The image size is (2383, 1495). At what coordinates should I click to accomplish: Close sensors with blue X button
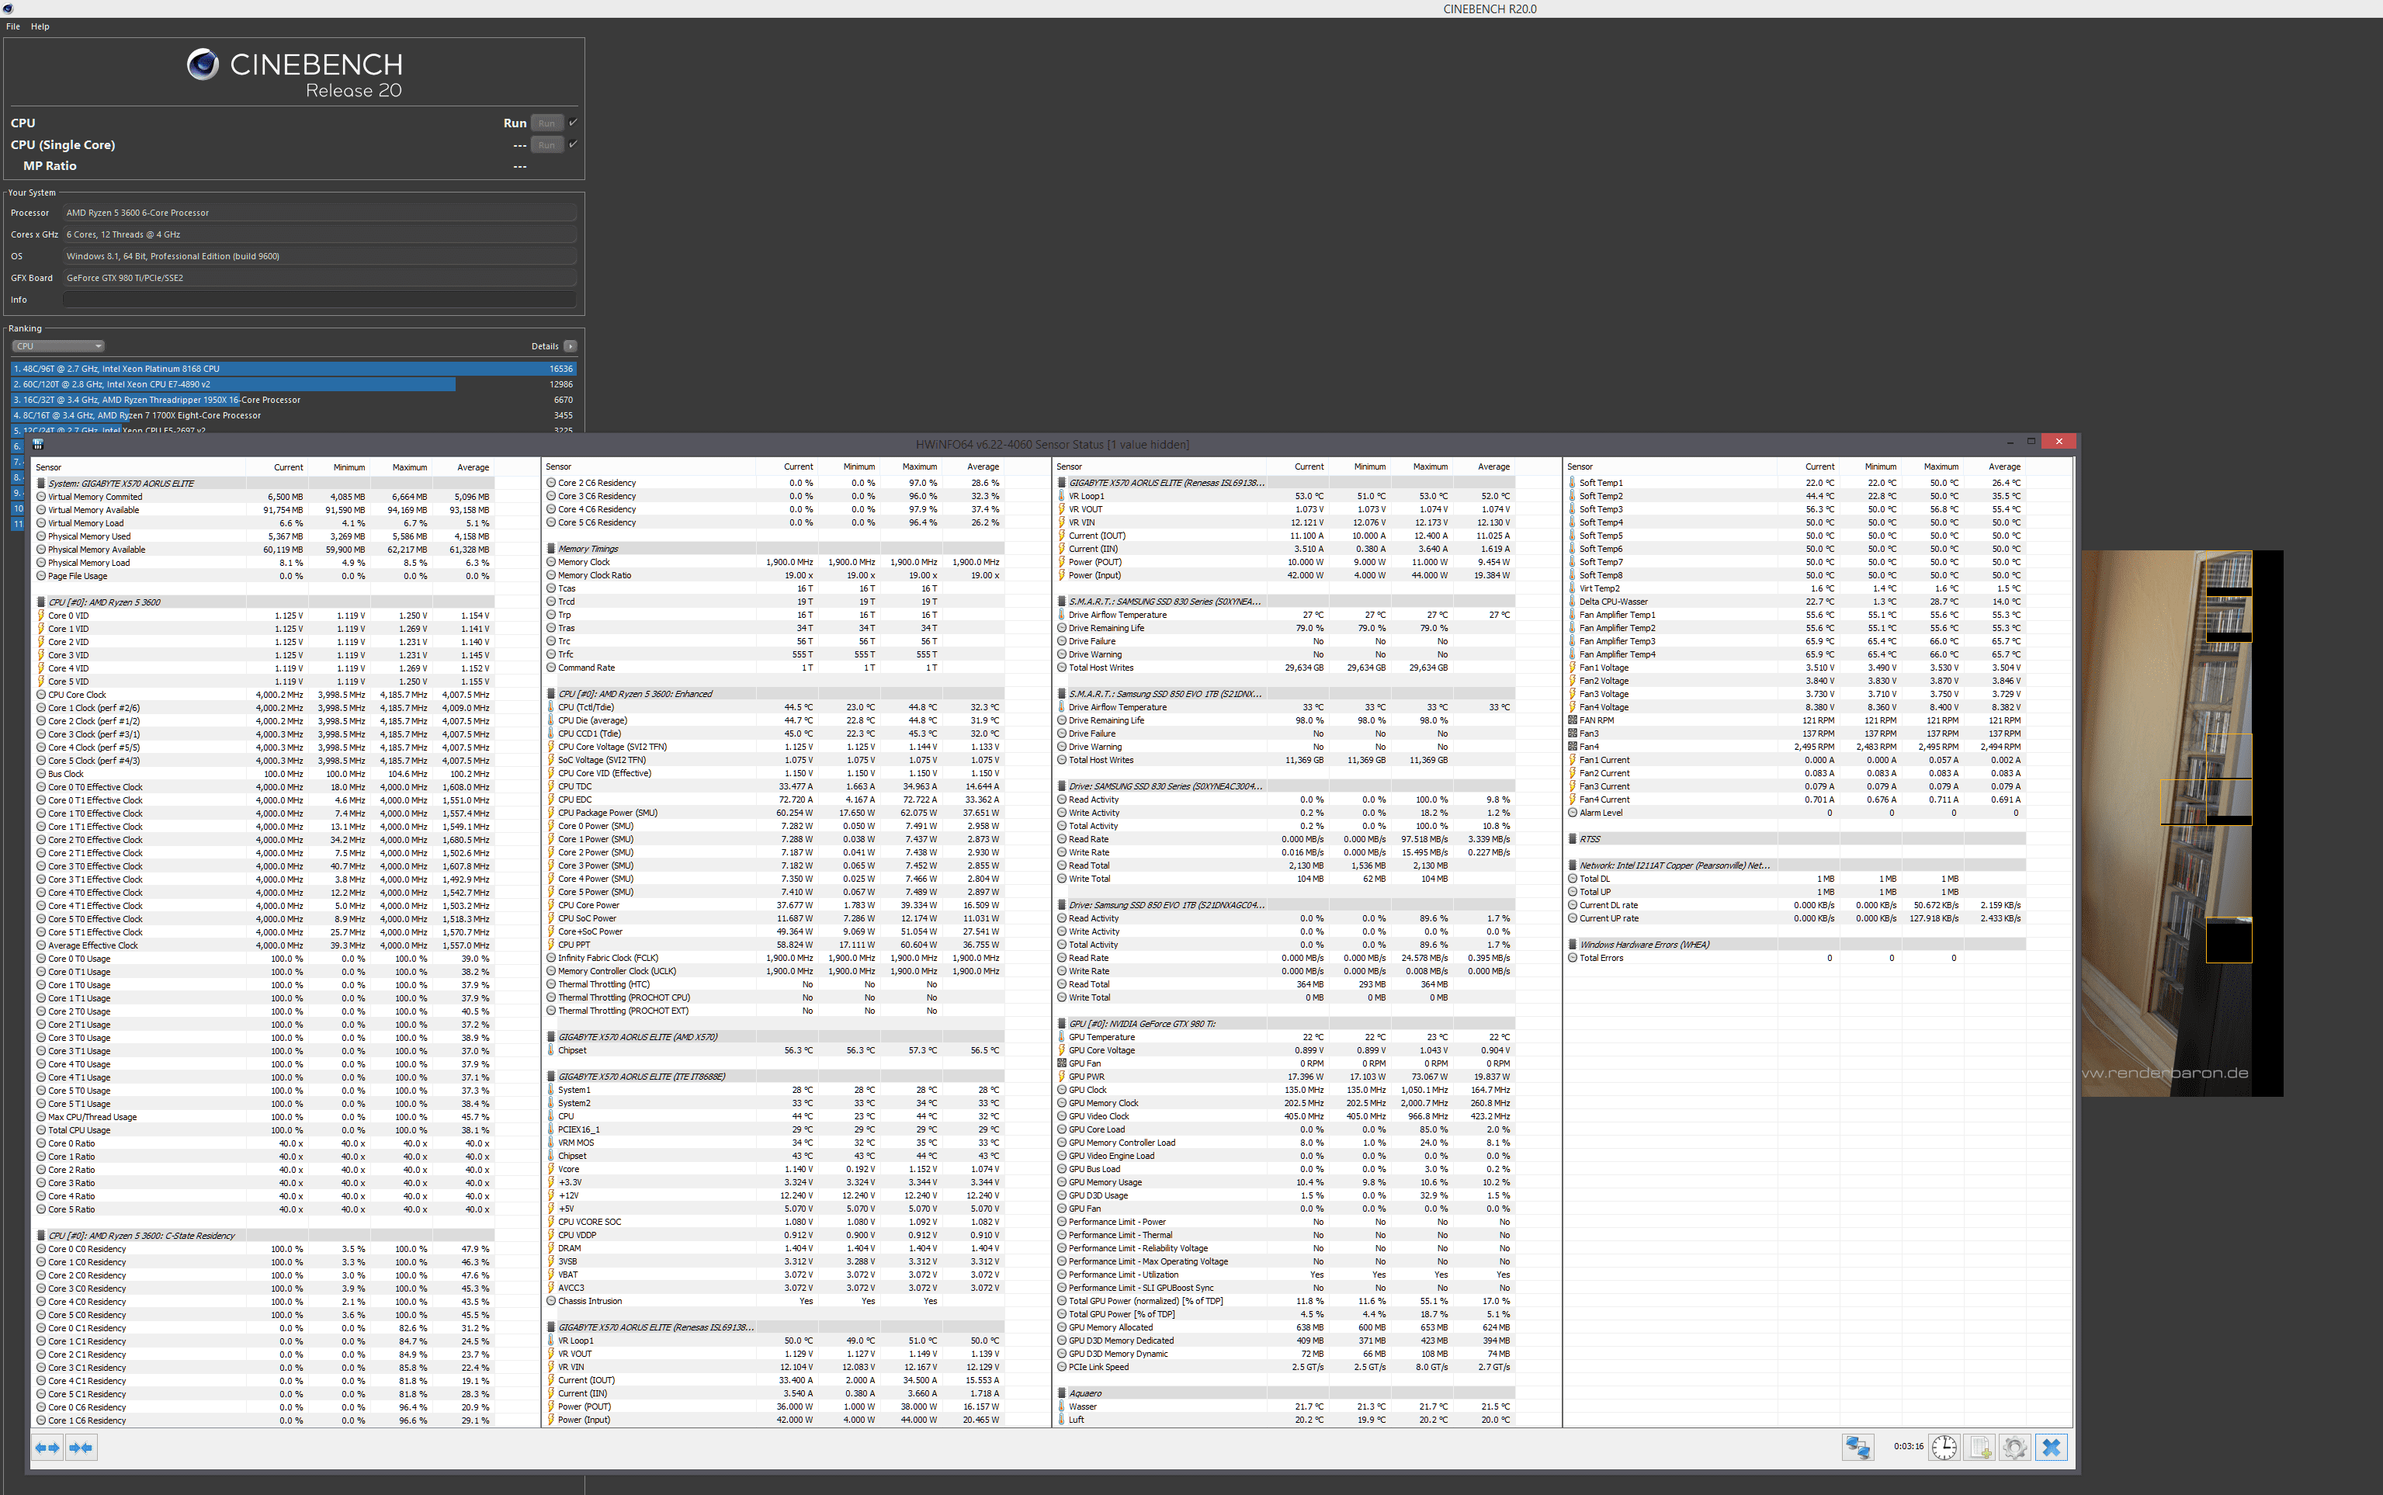[x=2052, y=1448]
